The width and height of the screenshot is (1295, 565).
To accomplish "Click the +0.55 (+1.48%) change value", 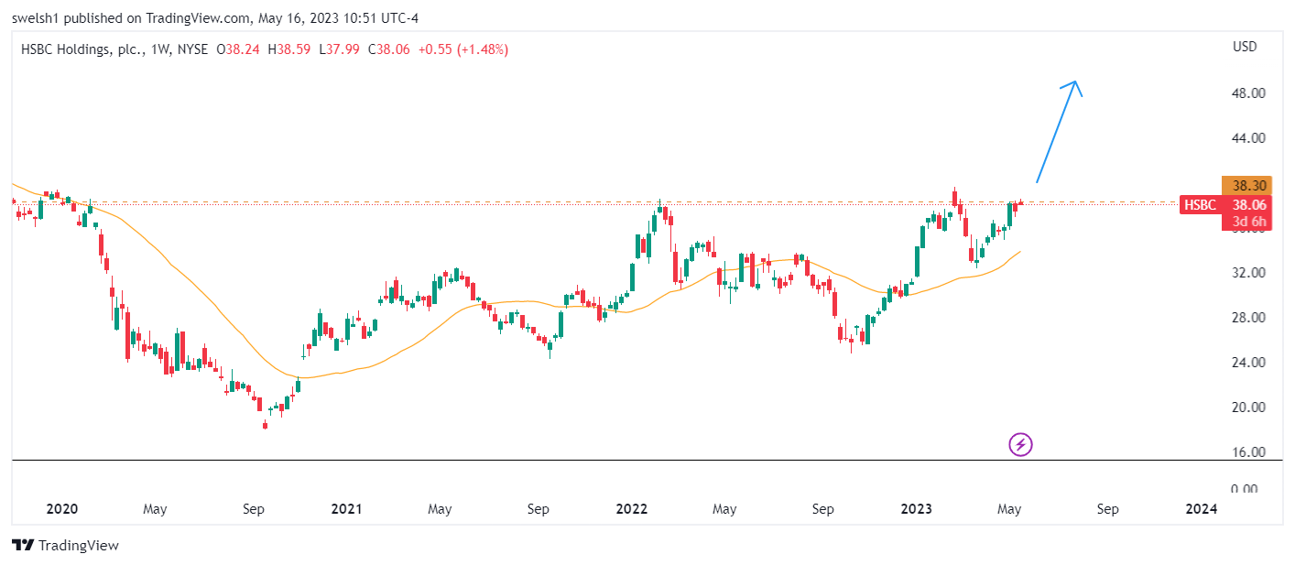I will (x=463, y=49).
